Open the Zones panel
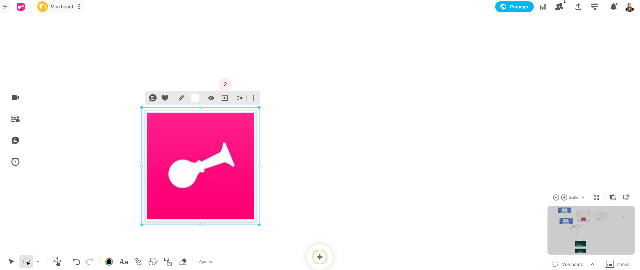This screenshot has height=270, width=640. click(618, 264)
